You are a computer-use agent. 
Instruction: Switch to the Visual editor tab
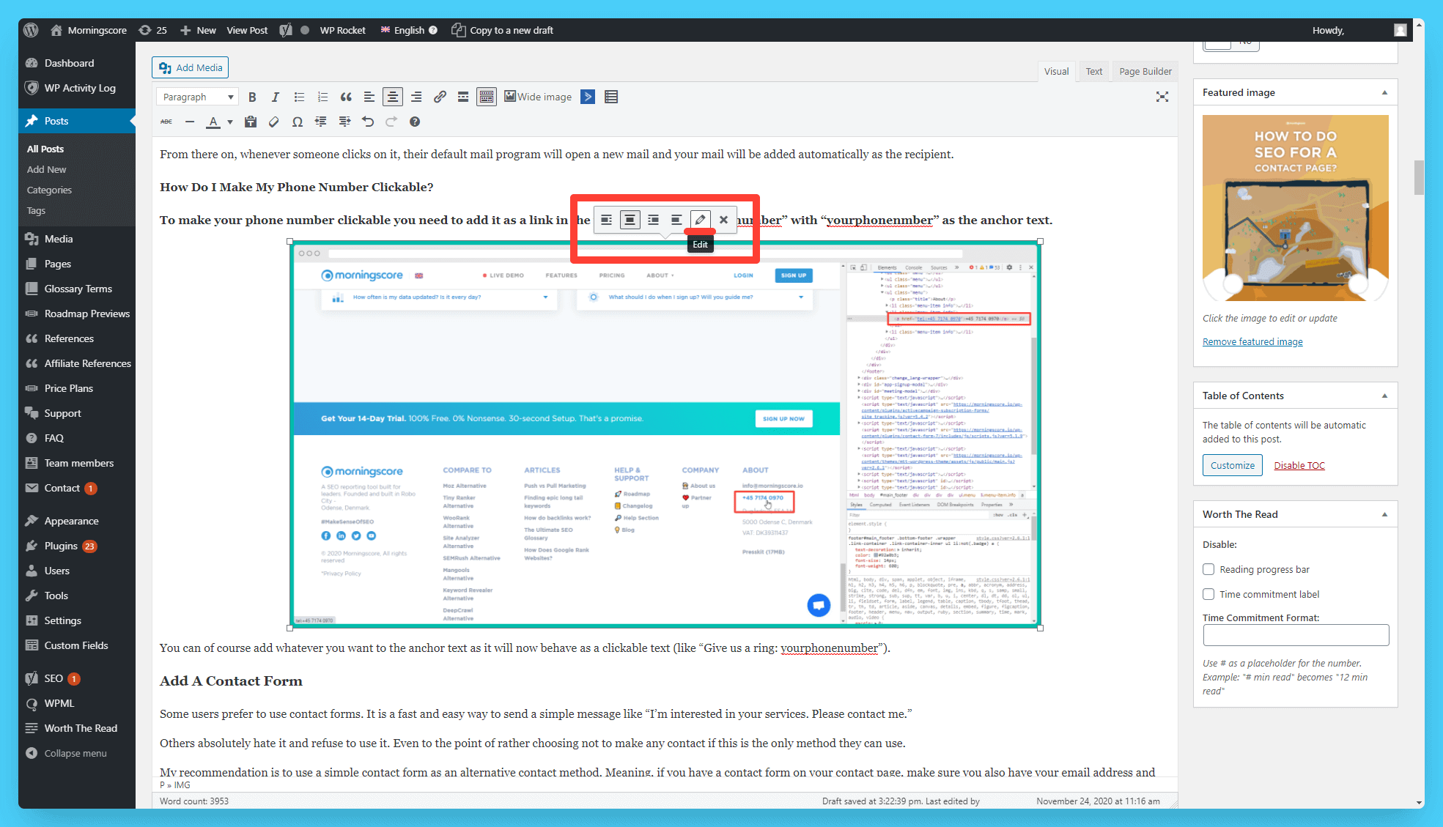(1056, 71)
